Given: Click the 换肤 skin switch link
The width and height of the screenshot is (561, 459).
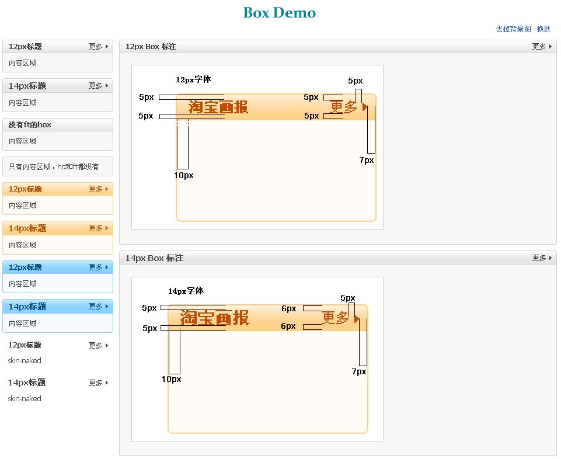Looking at the screenshot, I should pyautogui.click(x=544, y=29).
